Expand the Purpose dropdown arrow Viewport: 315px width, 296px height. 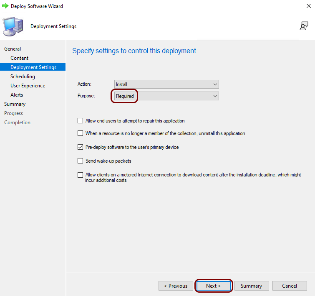pyautogui.click(x=215, y=96)
